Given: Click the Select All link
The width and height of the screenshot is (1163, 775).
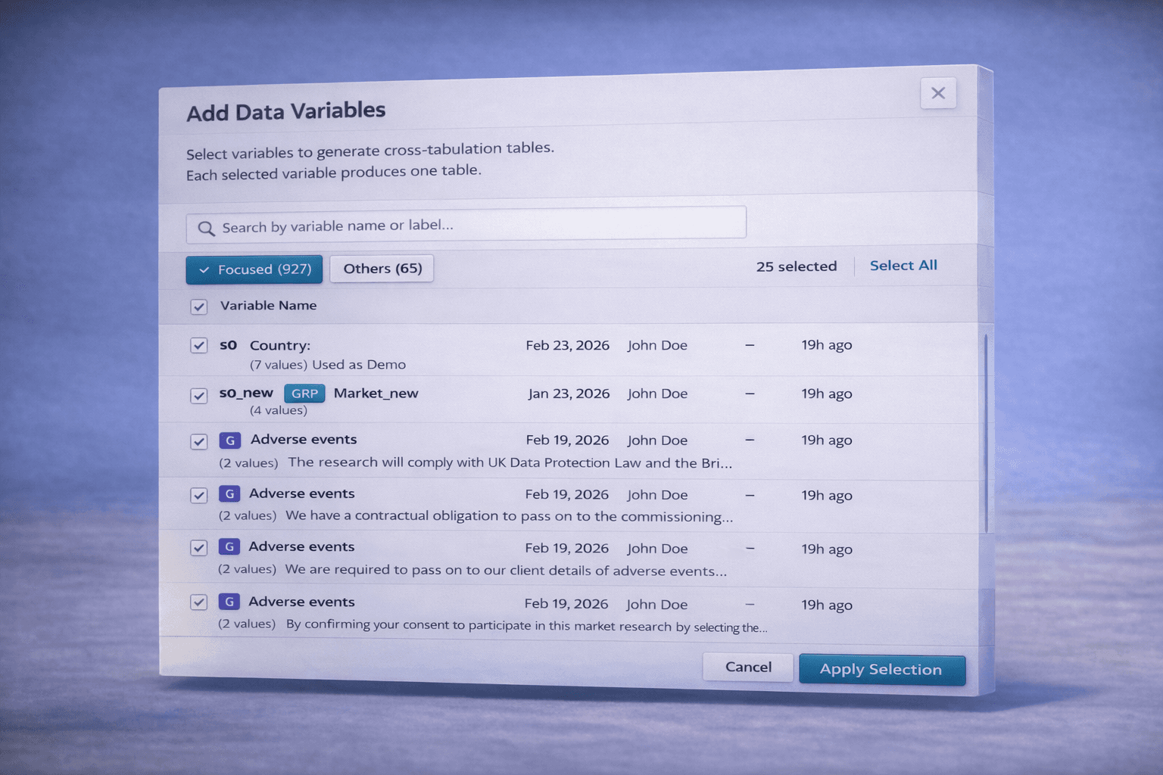Looking at the screenshot, I should [x=903, y=266].
